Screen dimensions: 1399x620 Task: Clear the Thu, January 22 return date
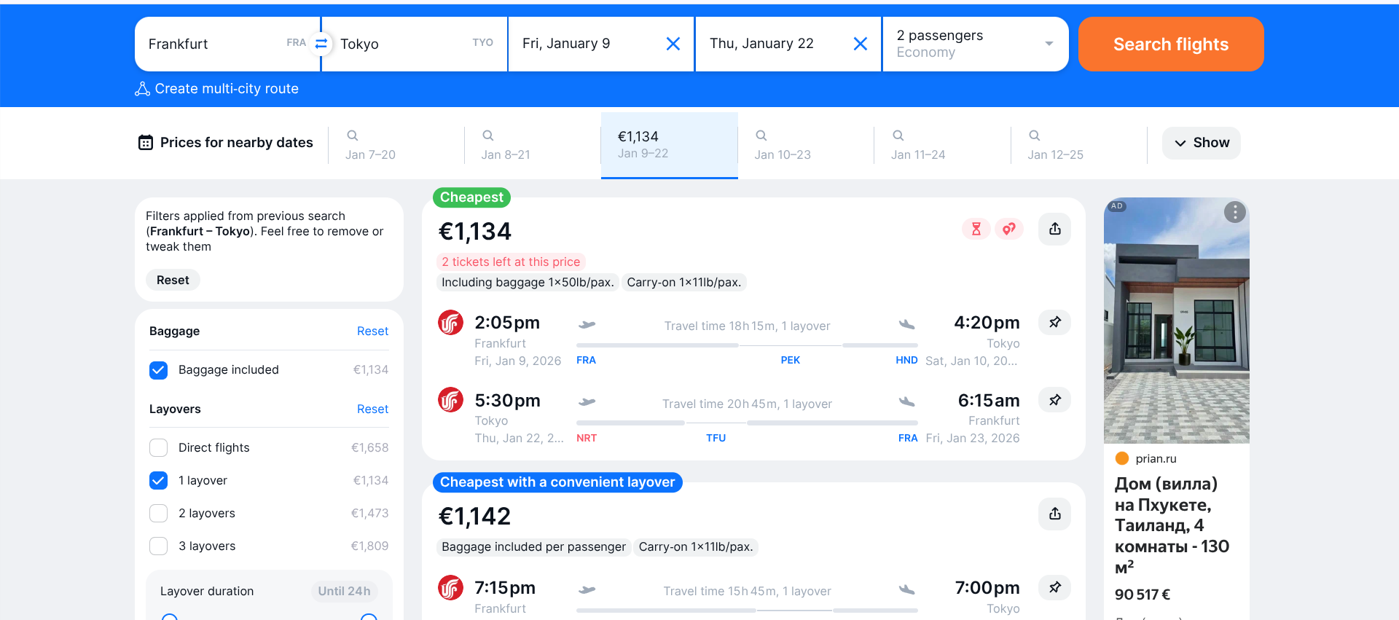860,44
